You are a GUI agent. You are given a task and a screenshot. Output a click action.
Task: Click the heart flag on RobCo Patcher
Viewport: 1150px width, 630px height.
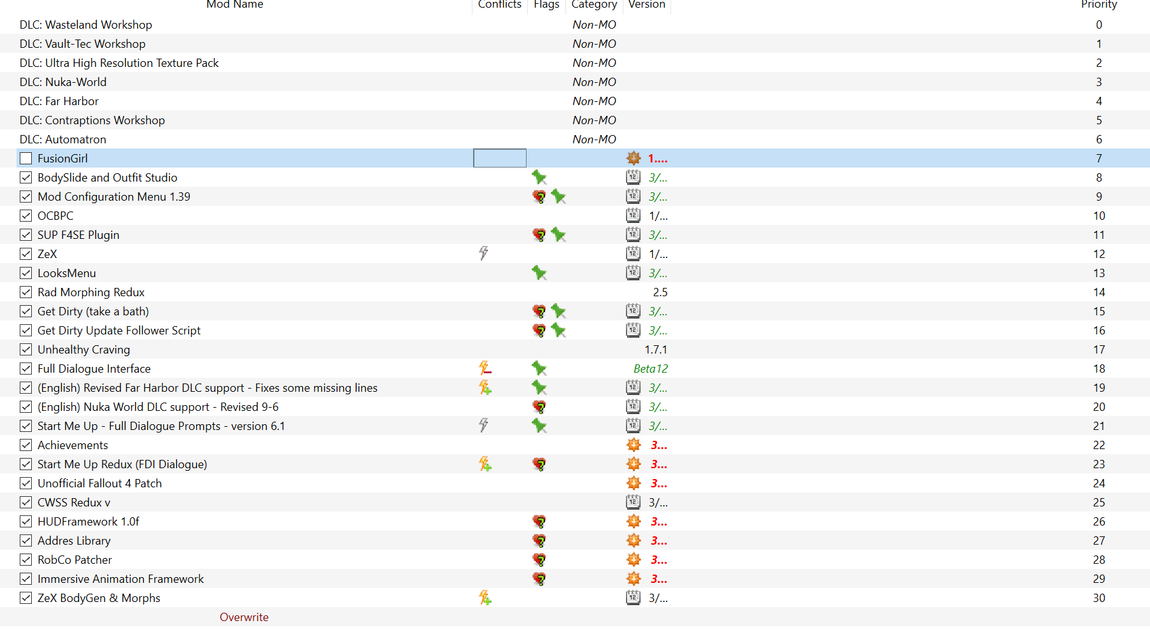539,559
